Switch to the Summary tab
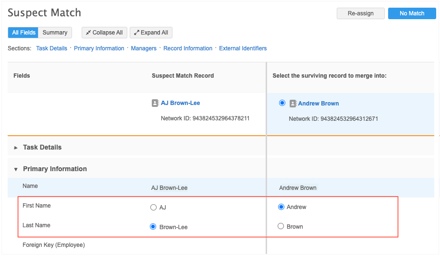The image size is (440, 256). (x=55, y=33)
